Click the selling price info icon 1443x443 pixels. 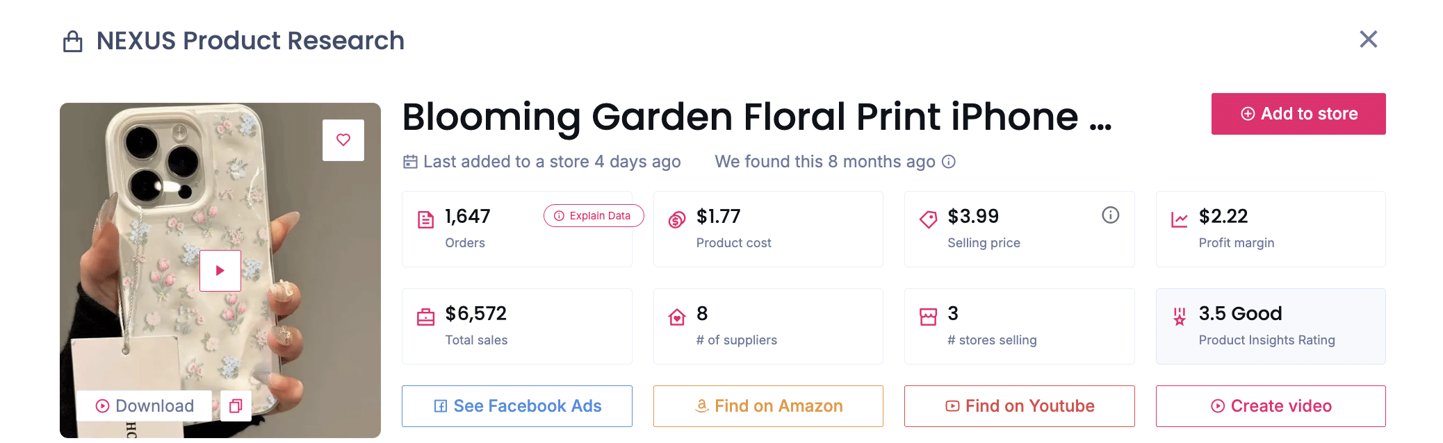point(1110,215)
